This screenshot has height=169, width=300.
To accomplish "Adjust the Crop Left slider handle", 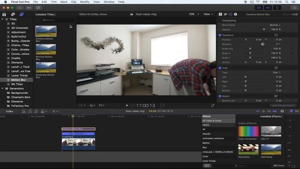I will (x=246, y=77).
